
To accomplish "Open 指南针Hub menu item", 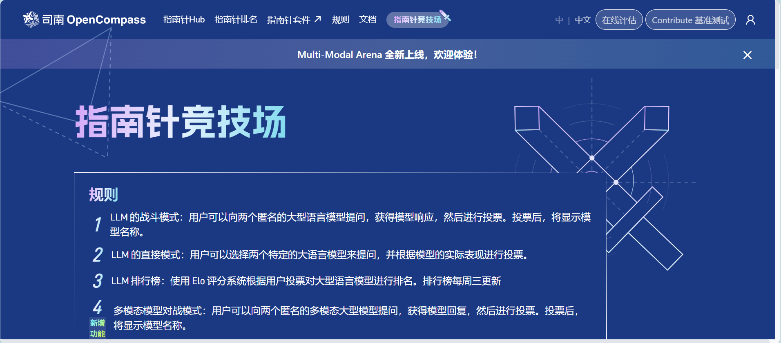I will (184, 20).
